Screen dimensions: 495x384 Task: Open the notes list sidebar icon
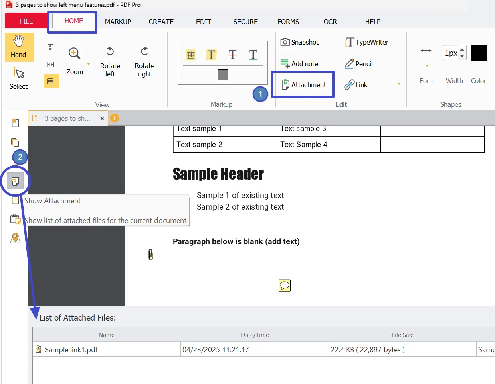[15, 200]
